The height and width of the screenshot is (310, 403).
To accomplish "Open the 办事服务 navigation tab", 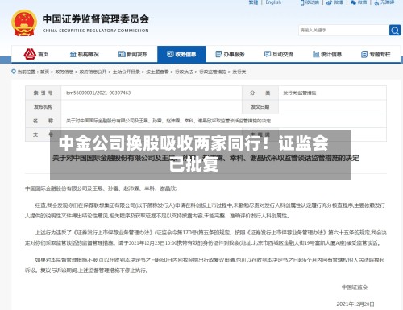I will coord(231,54).
